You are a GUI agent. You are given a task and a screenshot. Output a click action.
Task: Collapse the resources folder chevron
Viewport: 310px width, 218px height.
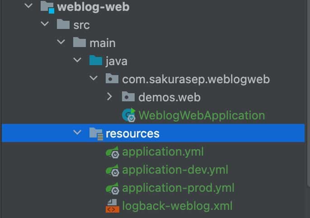pyautogui.click(x=77, y=133)
